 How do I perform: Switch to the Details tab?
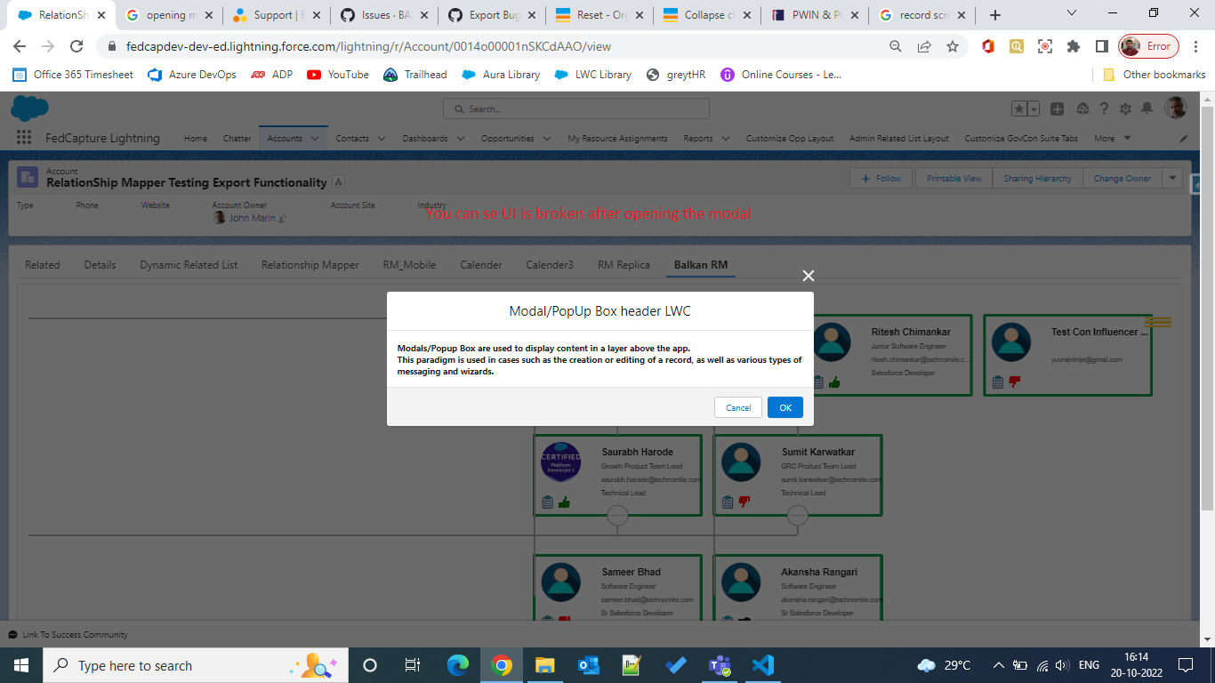click(99, 264)
